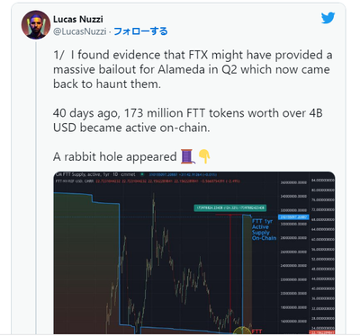Click the Twitter bird logo
This screenshot has width=360, height=336.
[328, 18]
